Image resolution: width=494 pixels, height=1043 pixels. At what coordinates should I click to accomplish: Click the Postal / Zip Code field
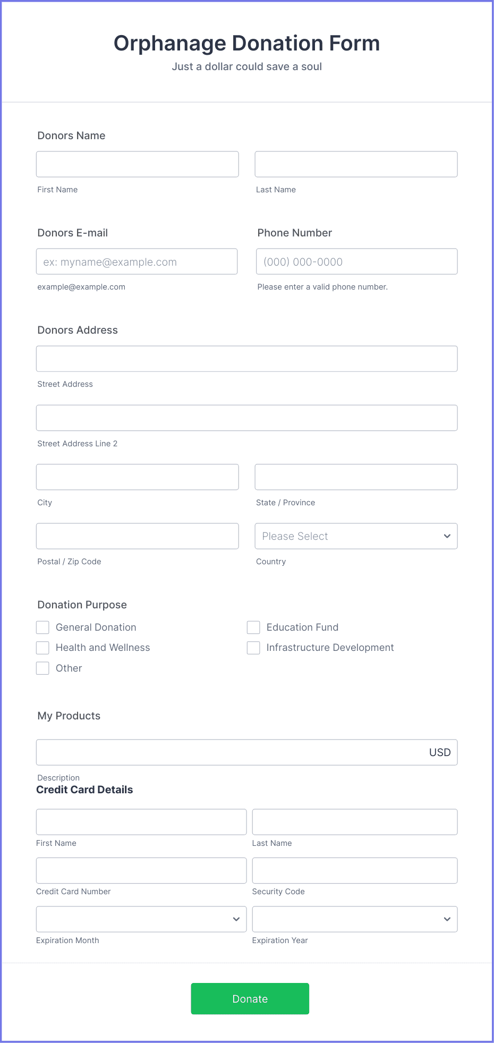pos(138,536)
